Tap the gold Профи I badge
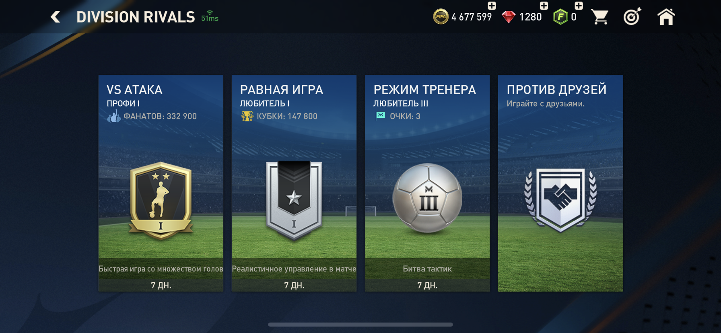The image size is (721, 333). pos(161,200)
